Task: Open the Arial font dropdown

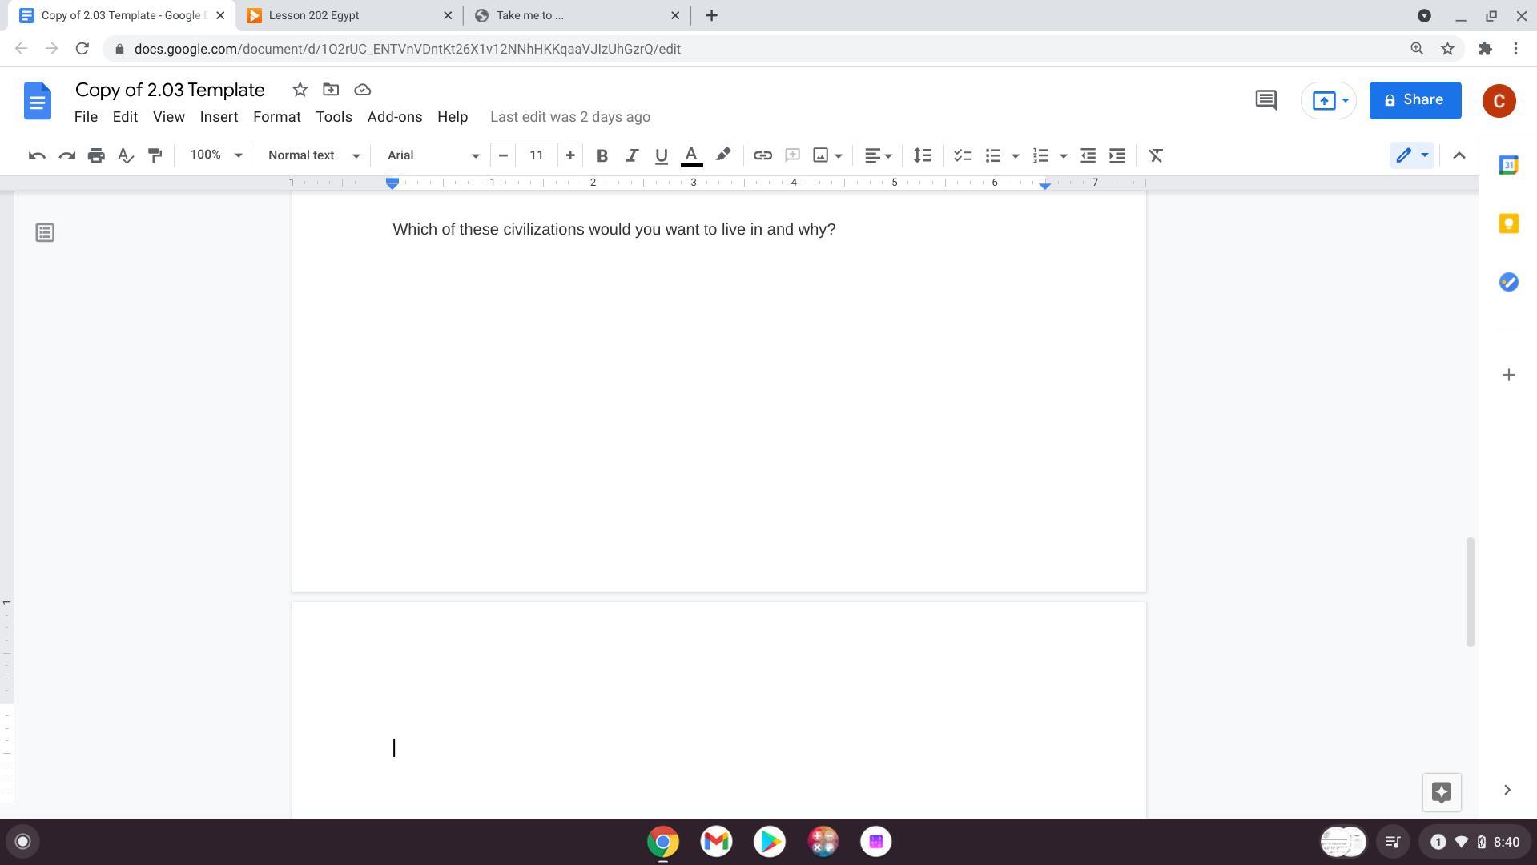Action: click(x=433, y=155)
